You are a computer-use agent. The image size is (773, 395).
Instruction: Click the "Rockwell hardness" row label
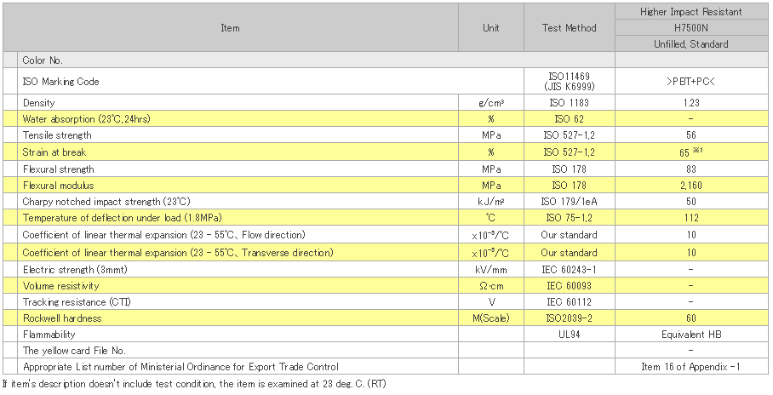tap(62, 318)
